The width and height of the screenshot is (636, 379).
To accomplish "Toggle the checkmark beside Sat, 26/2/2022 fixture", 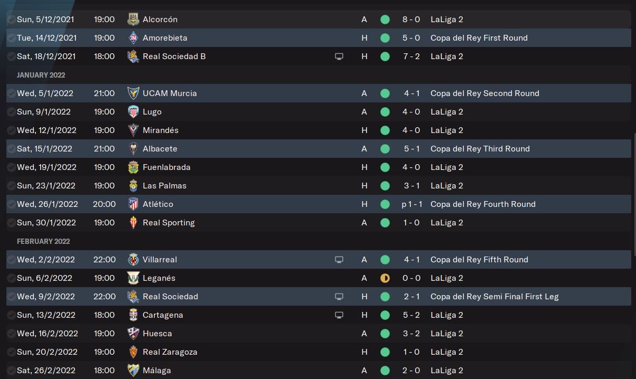I will pyautogui.click(x=12, y=371).
